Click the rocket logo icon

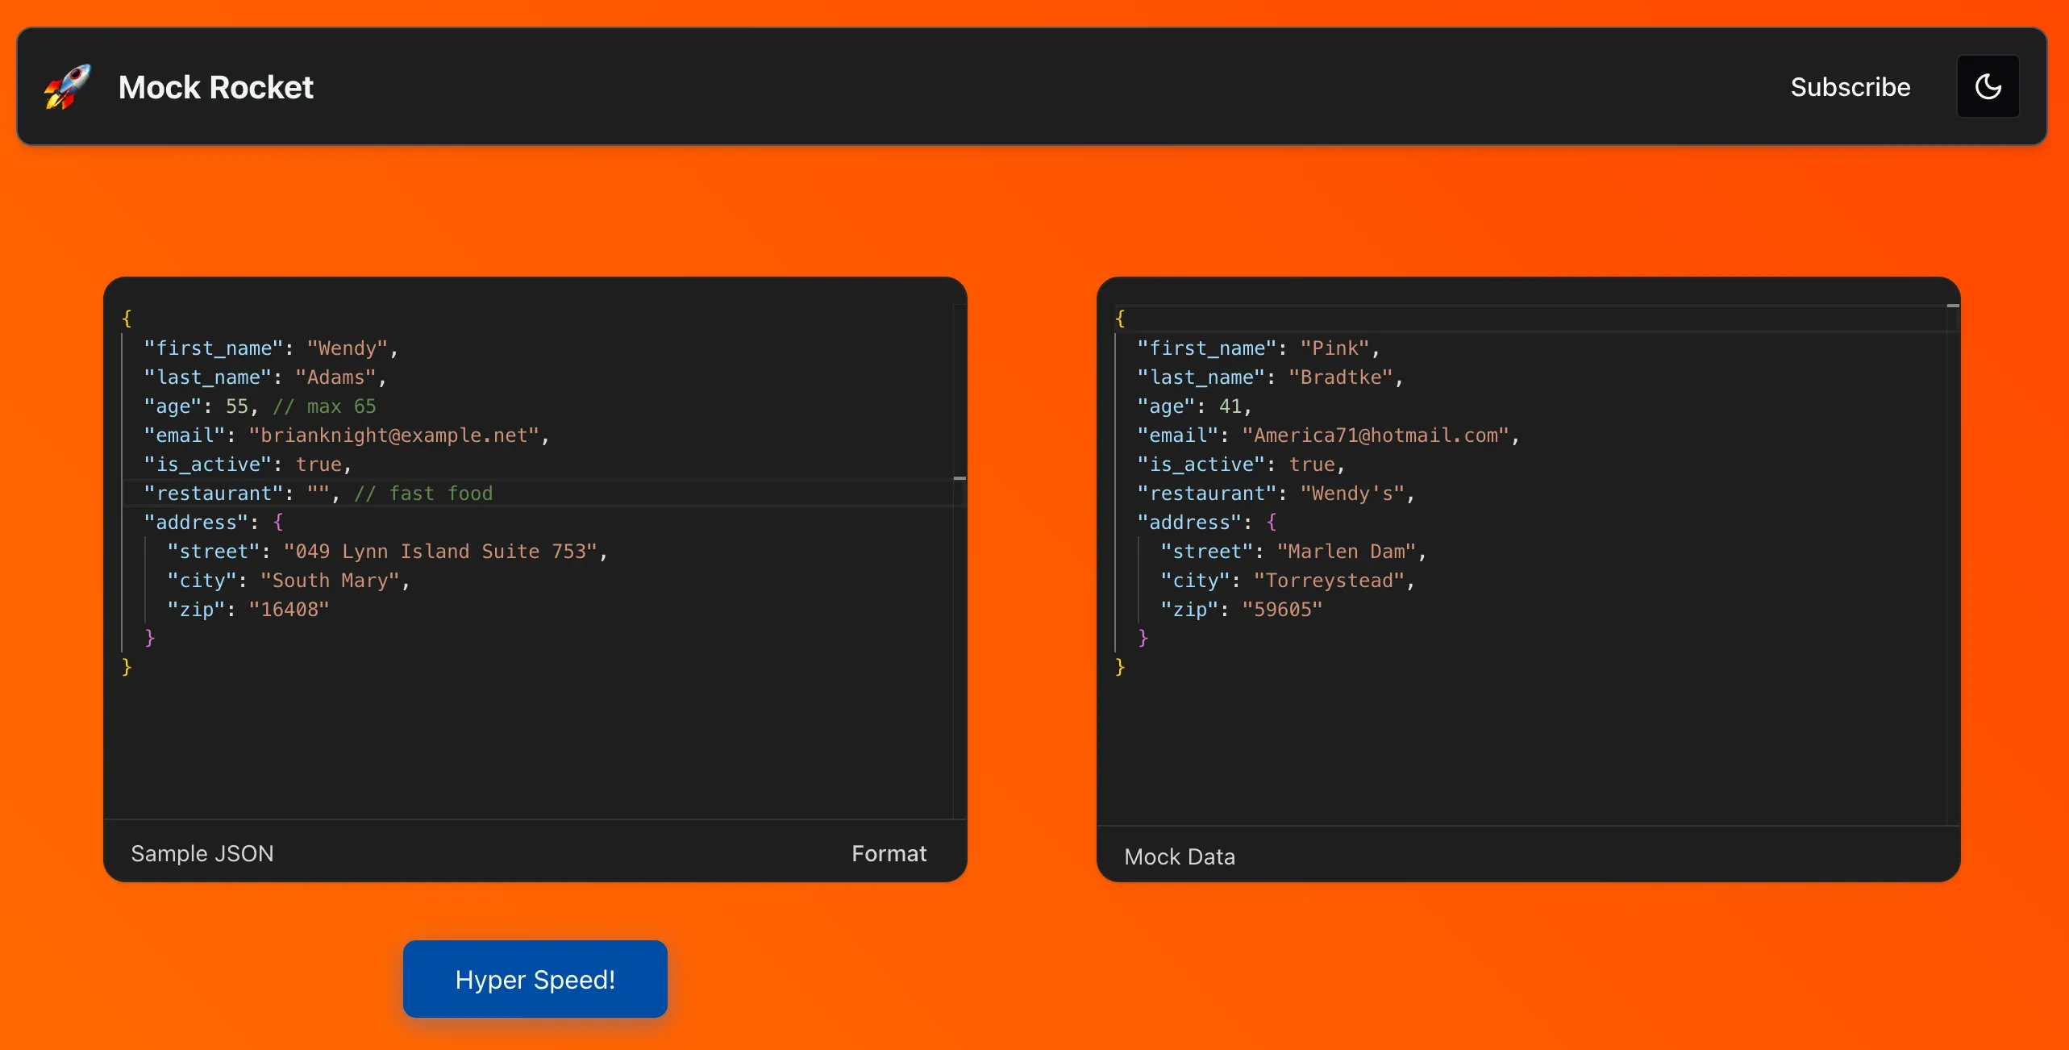click(x=67, y=87)
